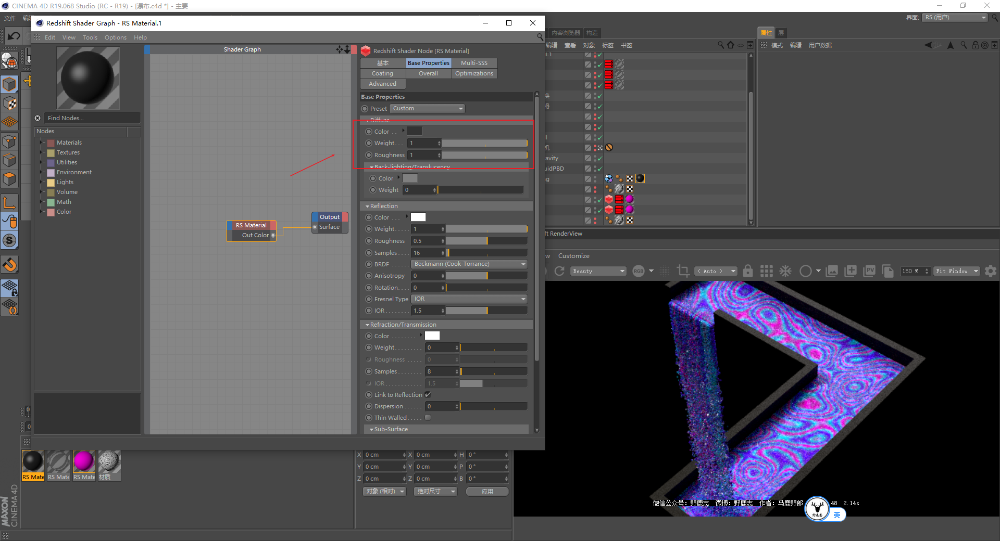This screenshot has width=1000, height=541.
Task: Toggle Link to Reflection checkbox
Action: click(428, 395)
